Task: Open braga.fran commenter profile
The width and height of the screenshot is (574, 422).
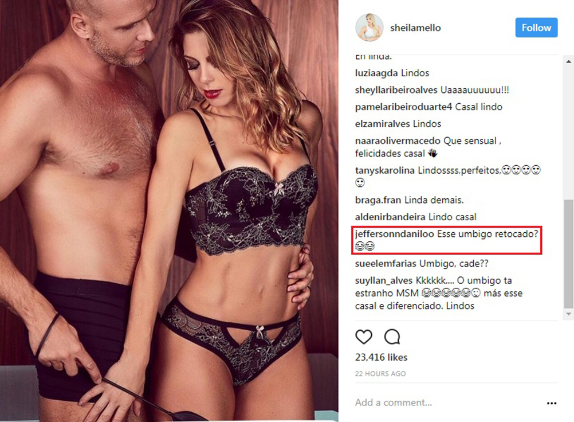Action: point(378,200)
